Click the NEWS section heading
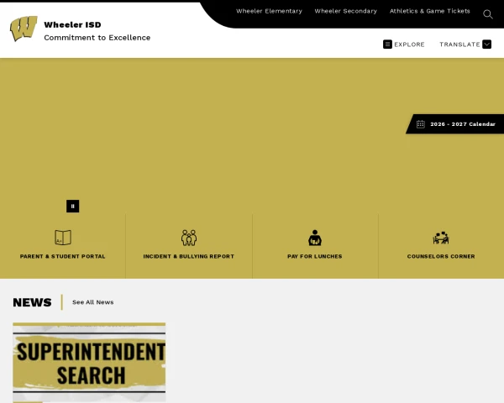Viewport: 504px width, 403px height. tap(32, 302)
